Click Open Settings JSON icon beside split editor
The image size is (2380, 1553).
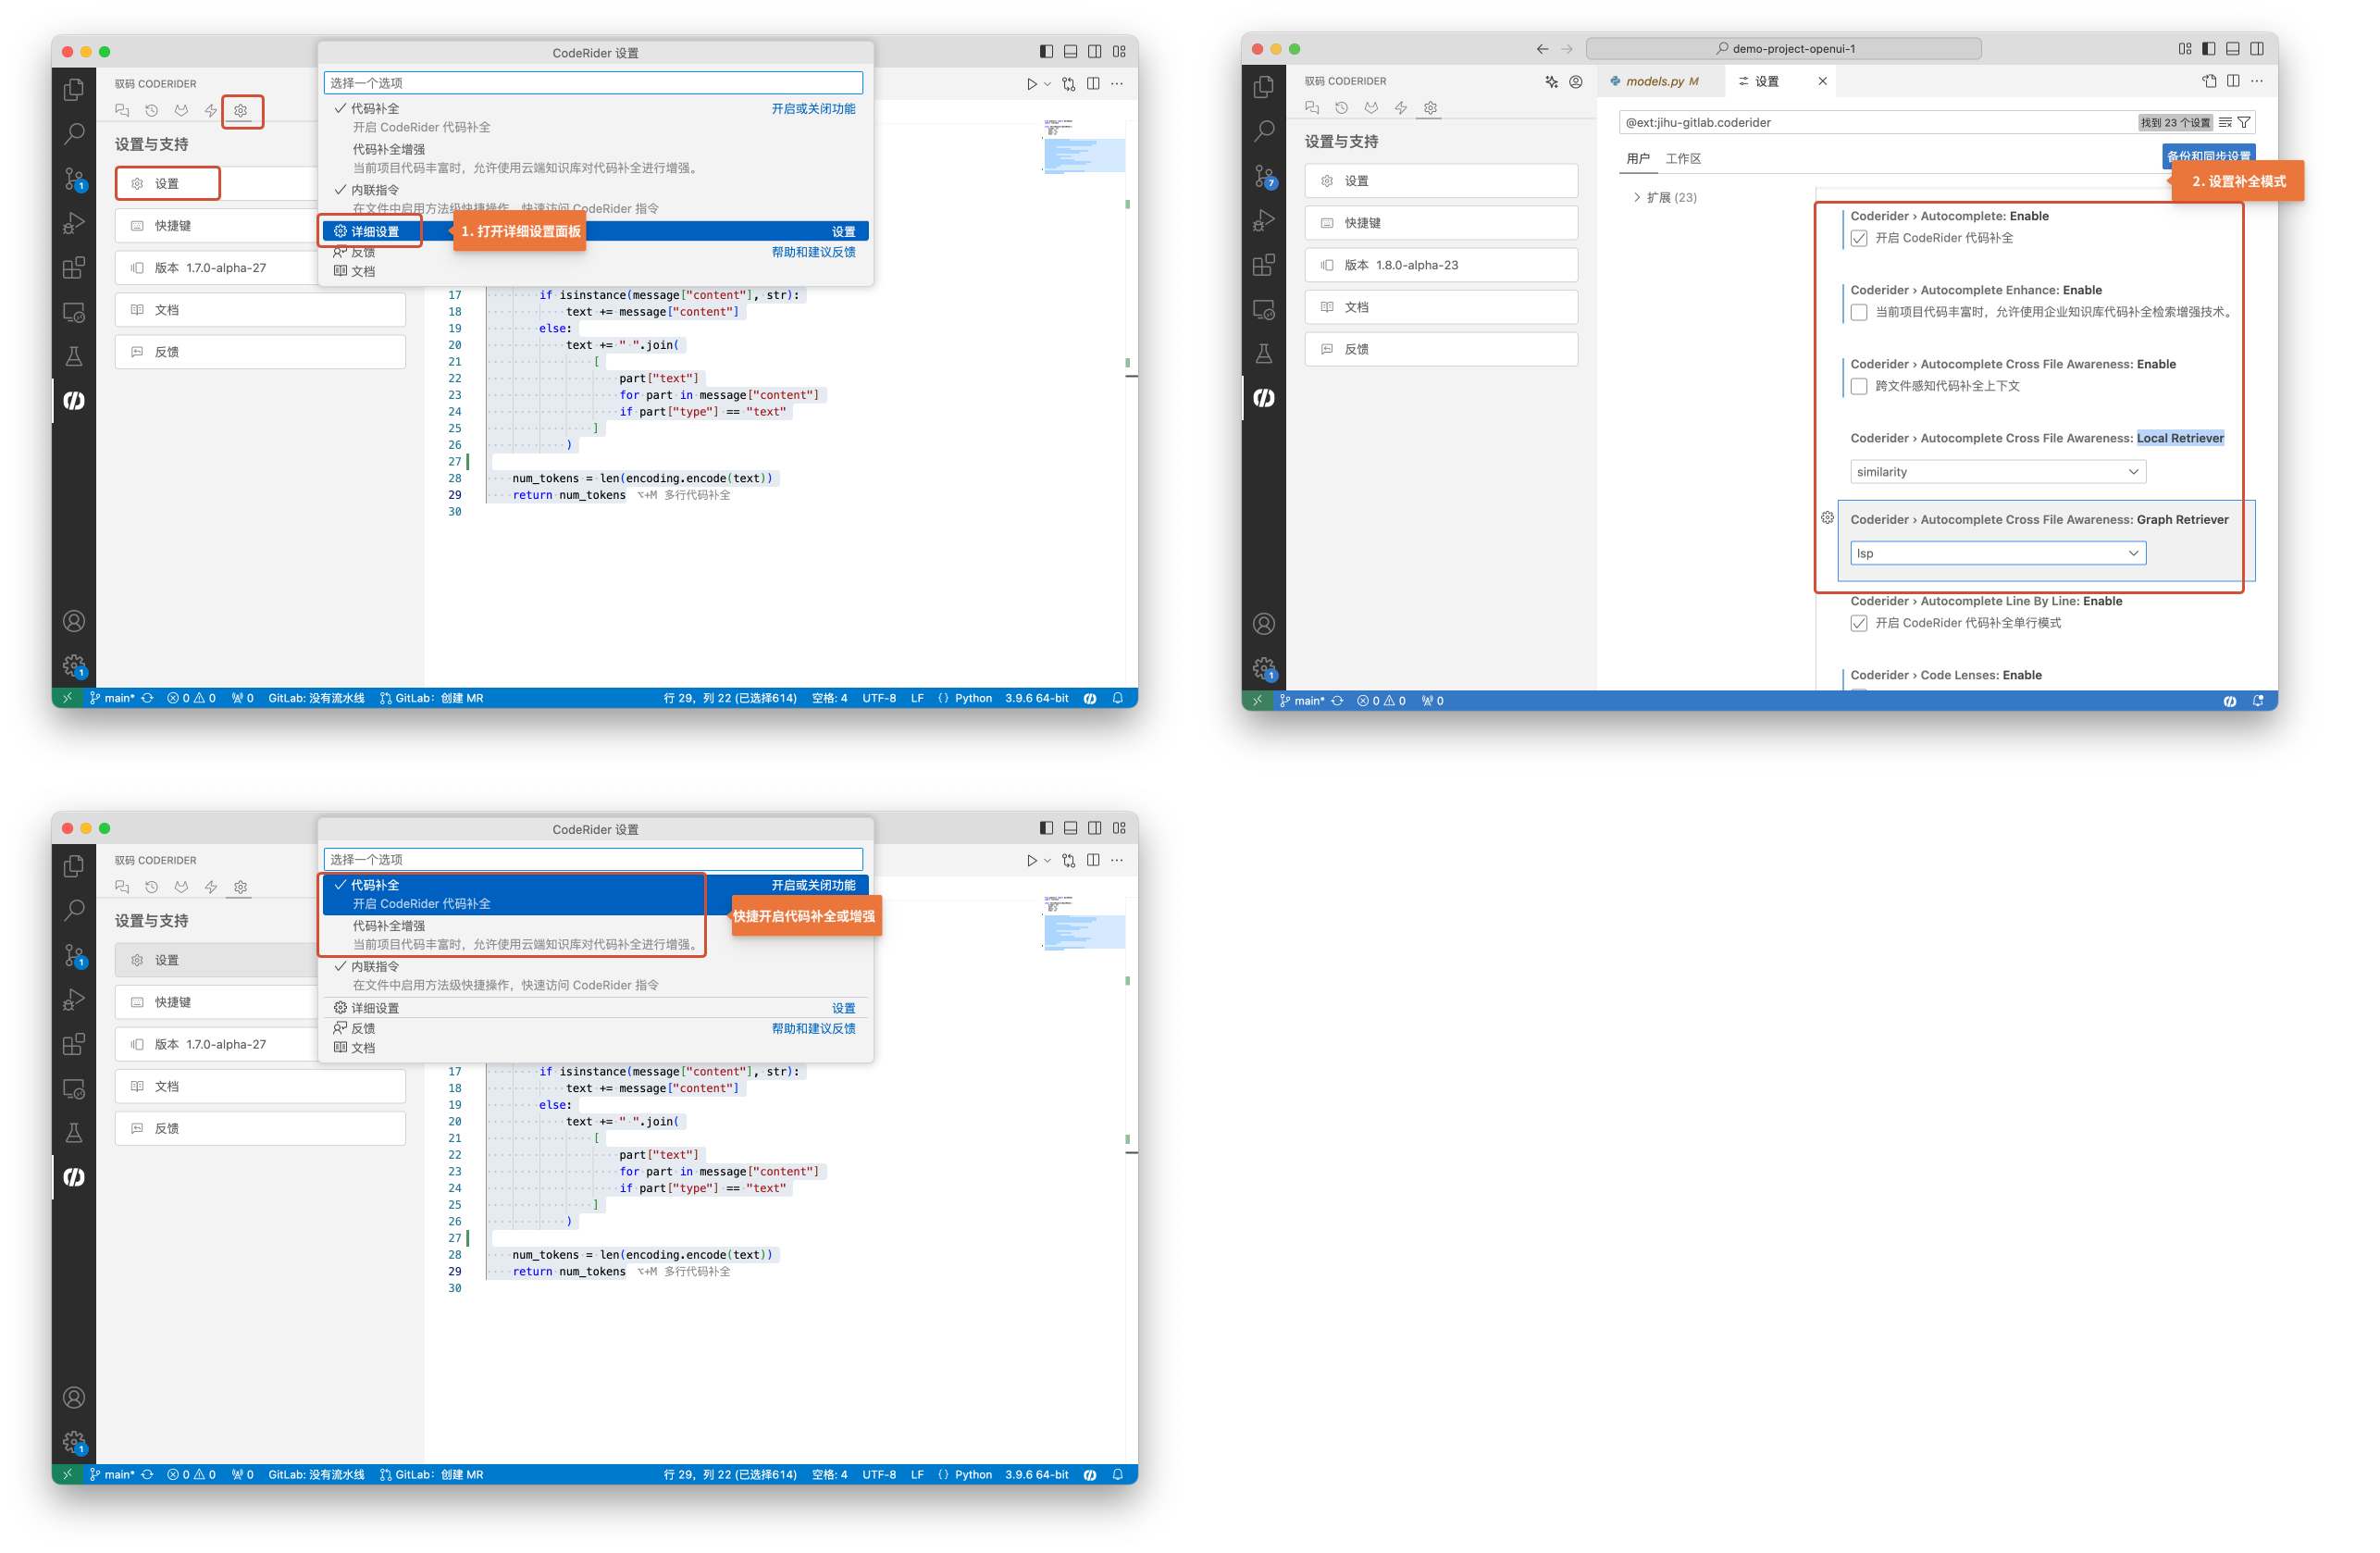click(x=2209, y=81)
